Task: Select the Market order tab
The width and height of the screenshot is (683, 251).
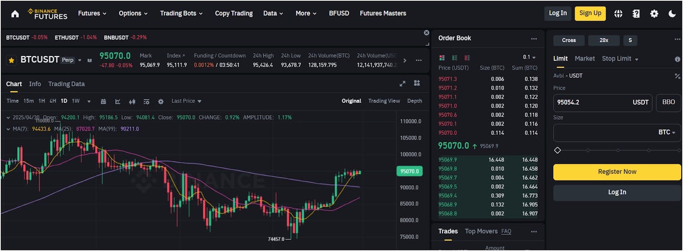Action: (x=585, y=59)
